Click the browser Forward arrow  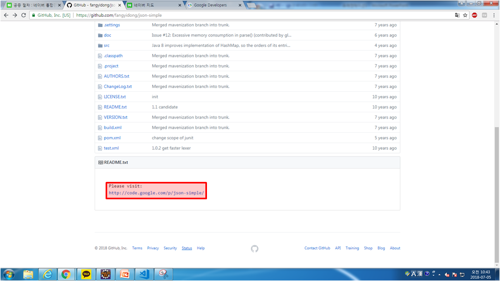click(15, 15)
